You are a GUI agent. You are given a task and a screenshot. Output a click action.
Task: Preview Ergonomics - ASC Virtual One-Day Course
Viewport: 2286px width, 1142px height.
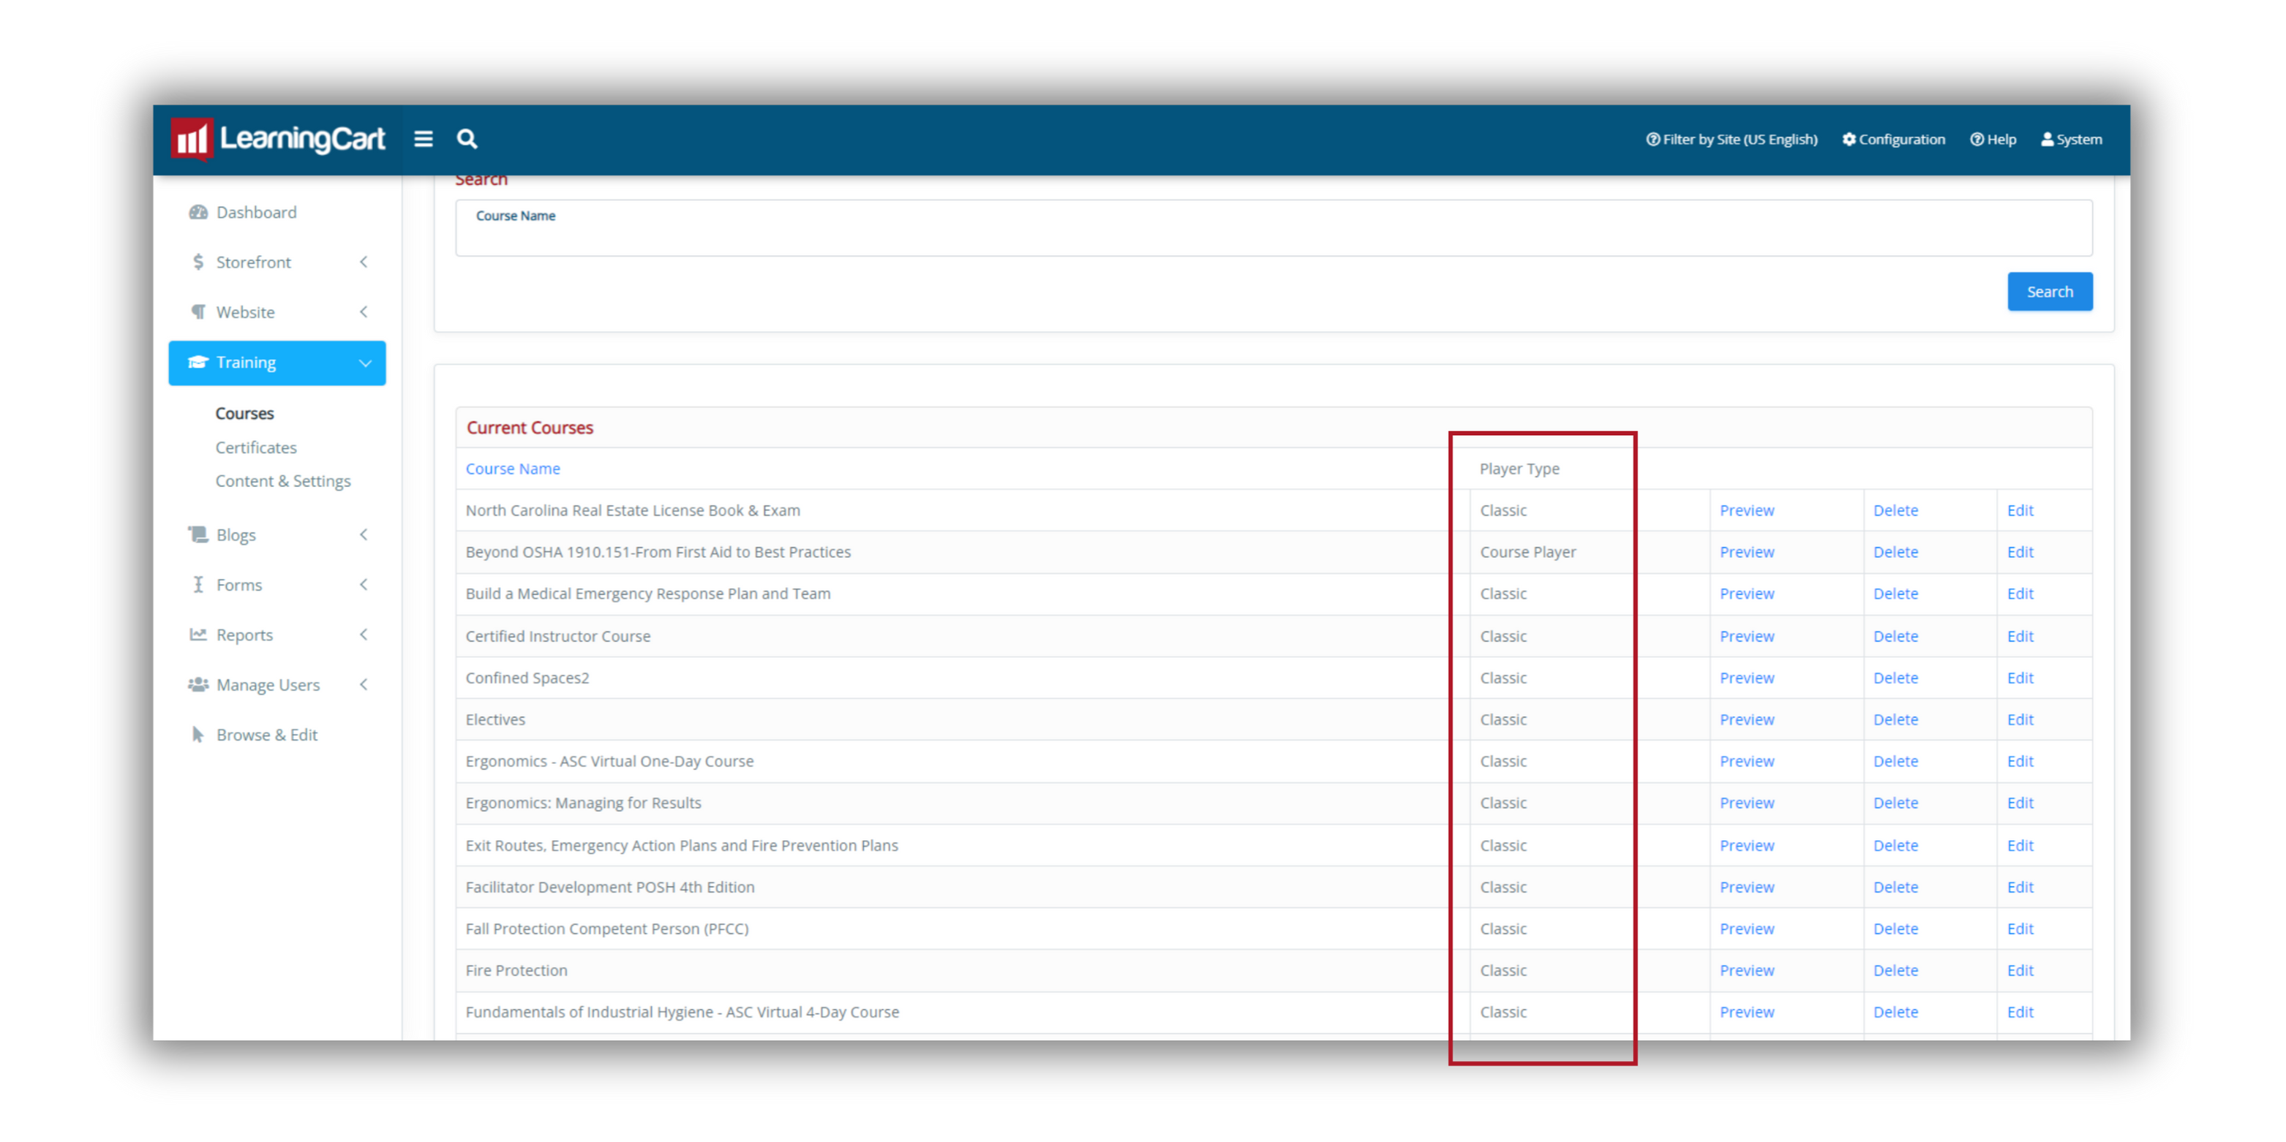coord(1746,762)
